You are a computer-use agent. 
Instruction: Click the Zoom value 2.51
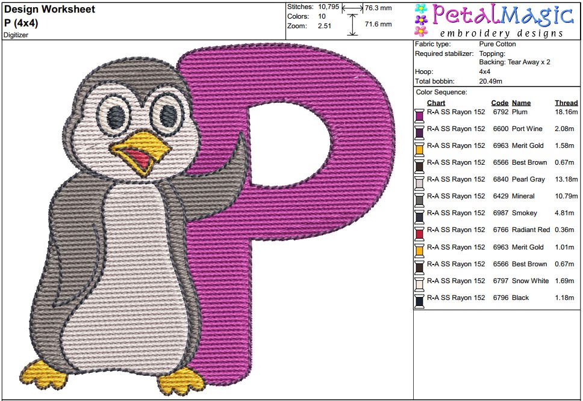pyautogui.click(x=324, y=26)
